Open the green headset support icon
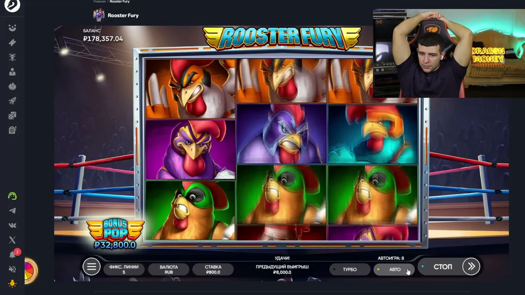This screenshot has height=295, width=525. point(12,196)
